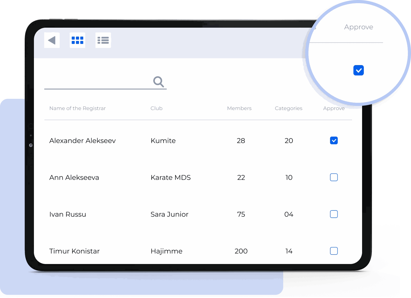This screenshot has height=298, width=411.
Task: Tick the approve box for Ivan Russu
Action: pos(334,214)
